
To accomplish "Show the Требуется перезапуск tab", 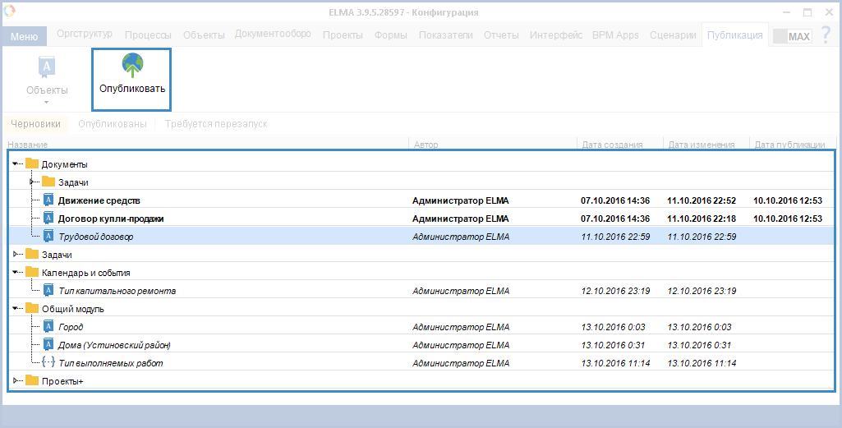I will [x=216, y=124].
